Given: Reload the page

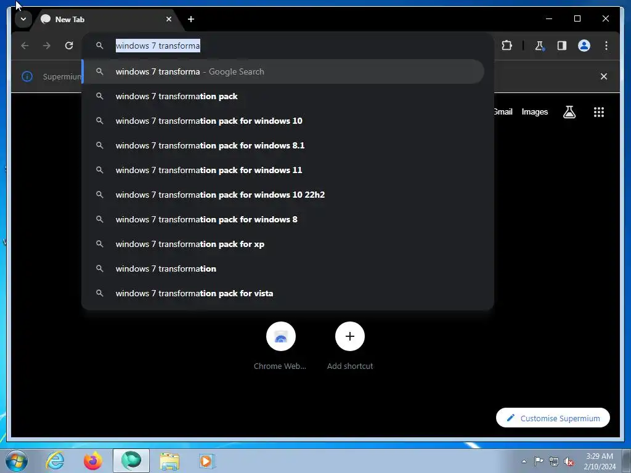Looking at the screenshot, I should pos(69,46).
